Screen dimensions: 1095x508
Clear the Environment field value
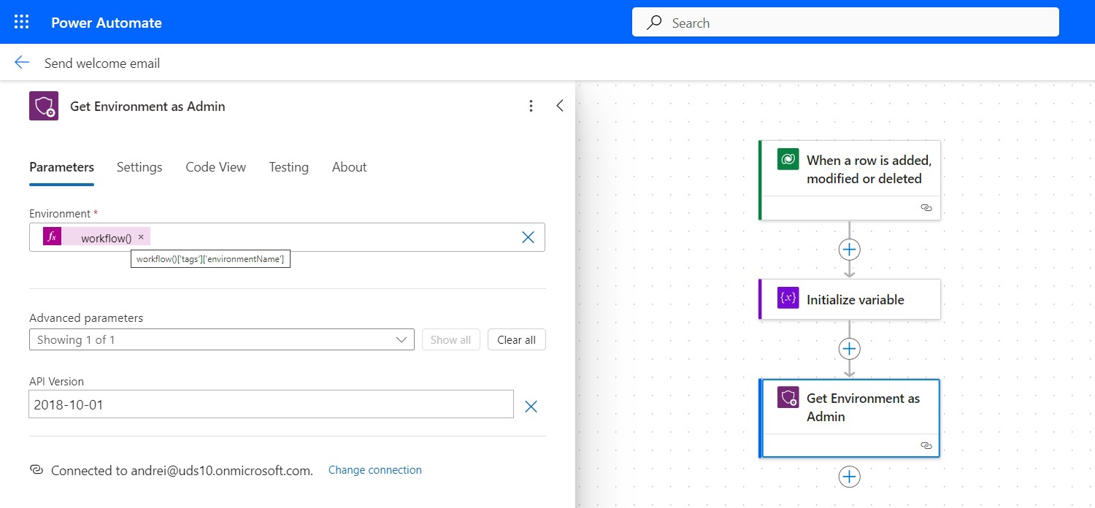tap(528, 237)
